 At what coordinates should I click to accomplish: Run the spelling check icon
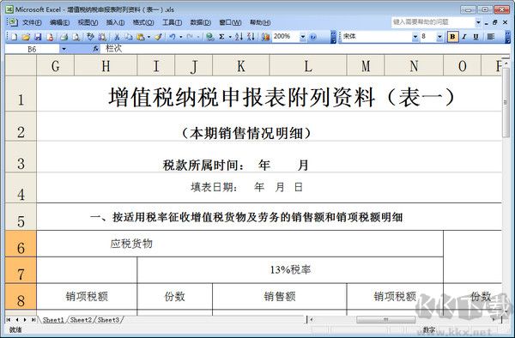[x=90, y=37]
